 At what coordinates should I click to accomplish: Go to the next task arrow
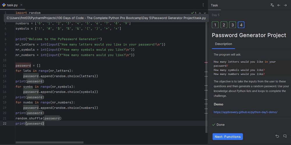(285, 5)
